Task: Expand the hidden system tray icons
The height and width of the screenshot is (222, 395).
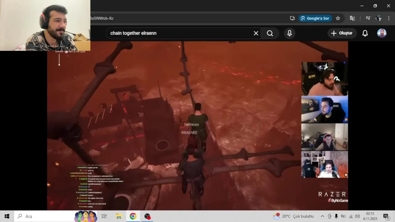Action: (322, 216)
